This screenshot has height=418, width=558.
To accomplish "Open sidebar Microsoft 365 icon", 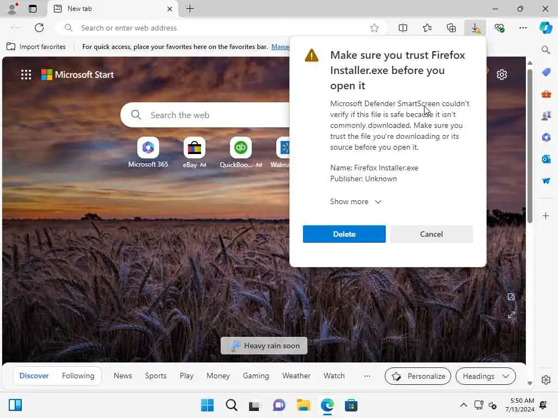I will point(546,137).
